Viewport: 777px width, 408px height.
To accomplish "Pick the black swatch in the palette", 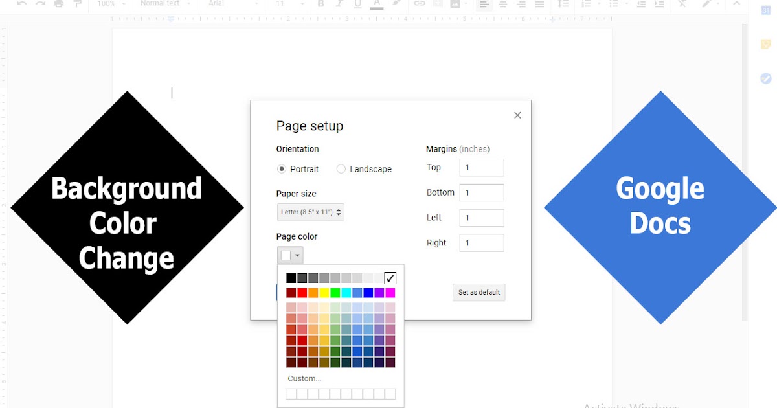I will 291,278.
